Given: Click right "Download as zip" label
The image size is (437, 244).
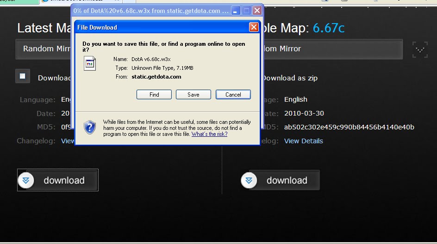Looking at the screenshot, I should (290, 78).
